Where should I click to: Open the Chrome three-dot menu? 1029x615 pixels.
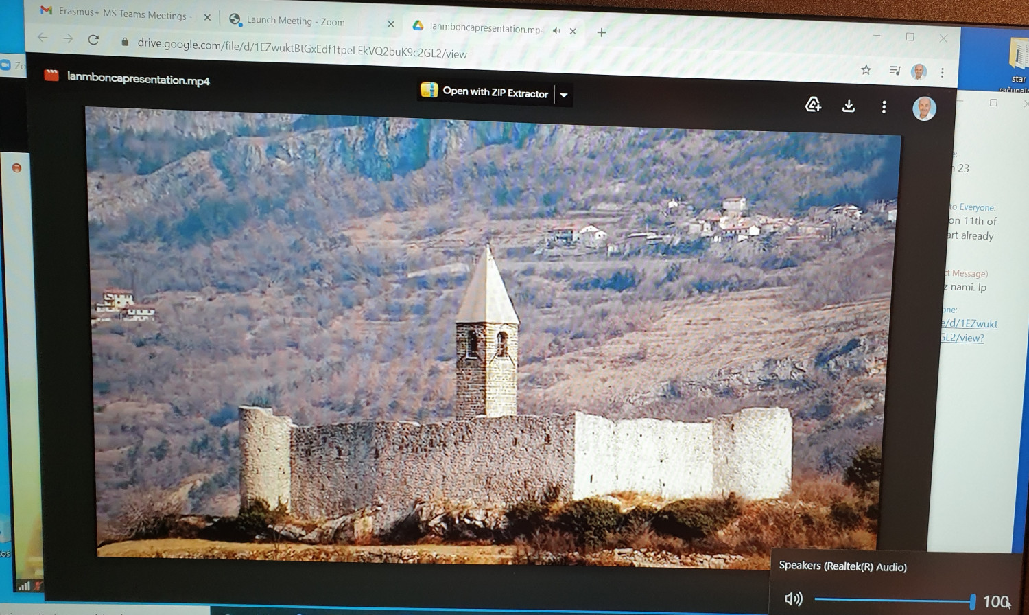point(943,72)
